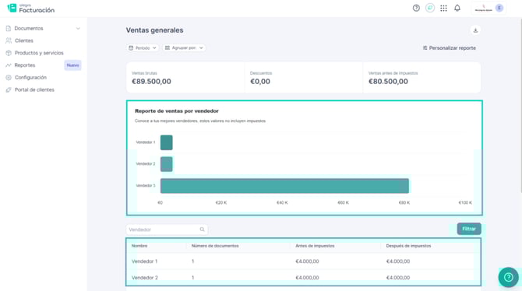Download the Ventas generales report
The width and height of the screenshot is (522, 291).
click(475, 30)
